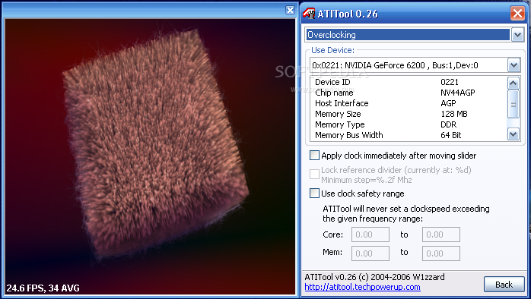Click the 24.6 FPS, 34 AVG readout
Image resolution: width=531 pixels, height=299 pixels.
pos(43,288)
